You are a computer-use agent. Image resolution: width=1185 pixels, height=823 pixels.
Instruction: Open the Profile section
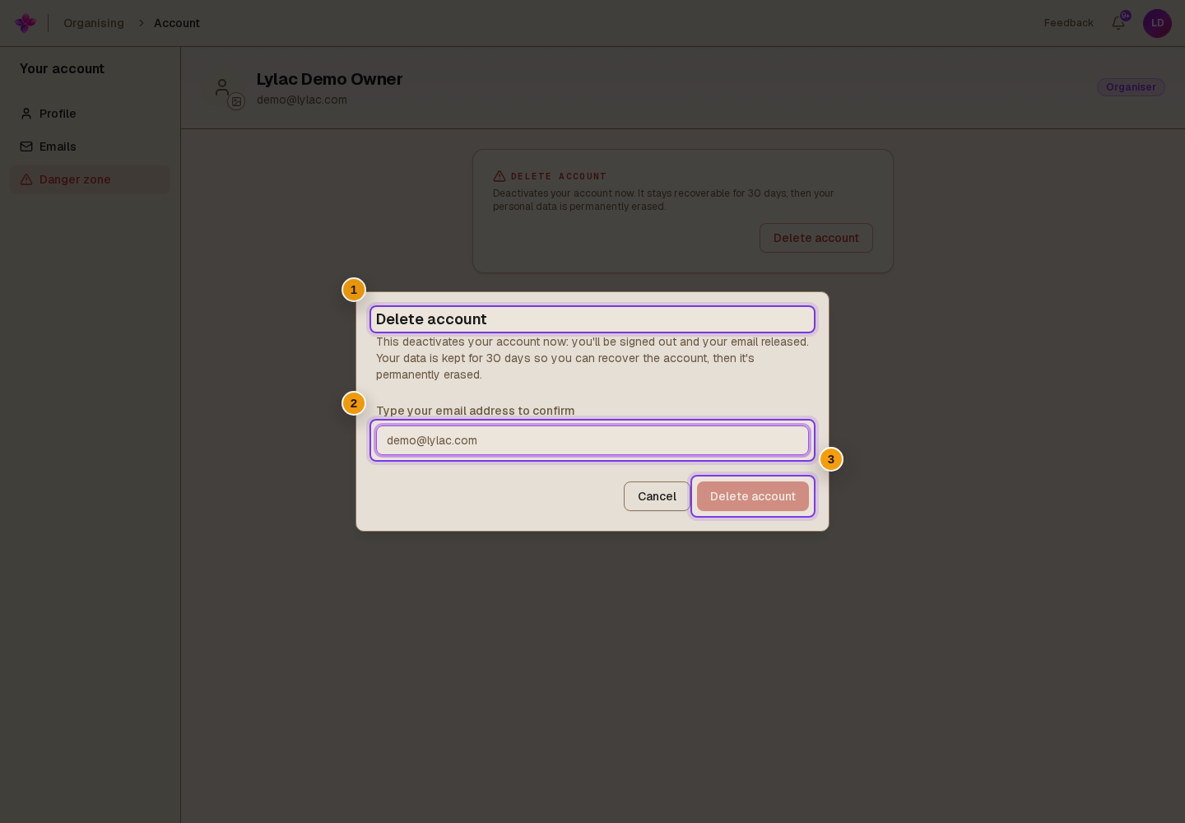click(90, 114)
